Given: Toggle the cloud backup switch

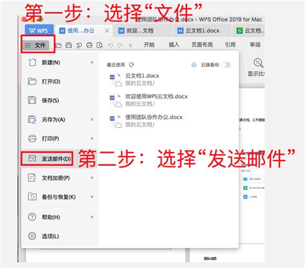Looking at the screenshot, I should (226, 64).
